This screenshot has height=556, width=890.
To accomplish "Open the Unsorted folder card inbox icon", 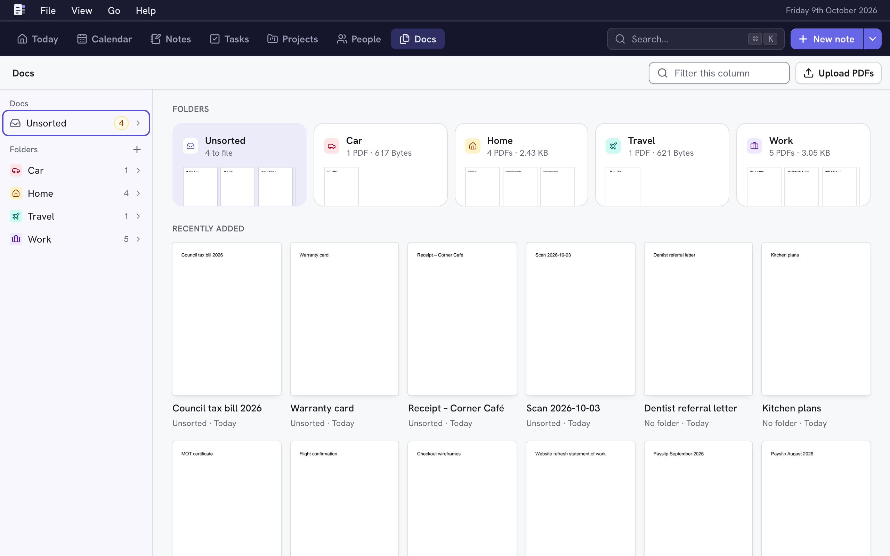I will pyautogui.click(x=191, y=146).
